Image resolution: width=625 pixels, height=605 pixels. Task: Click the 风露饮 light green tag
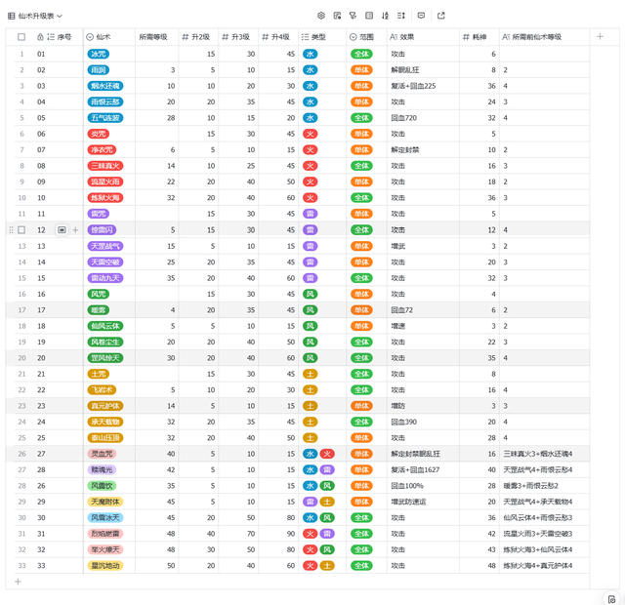tap(102, 486)
